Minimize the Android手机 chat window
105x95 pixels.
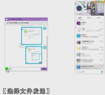(x=40, y=19)
